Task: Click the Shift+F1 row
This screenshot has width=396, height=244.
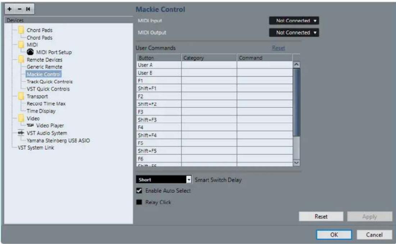Action: point(215,88)
